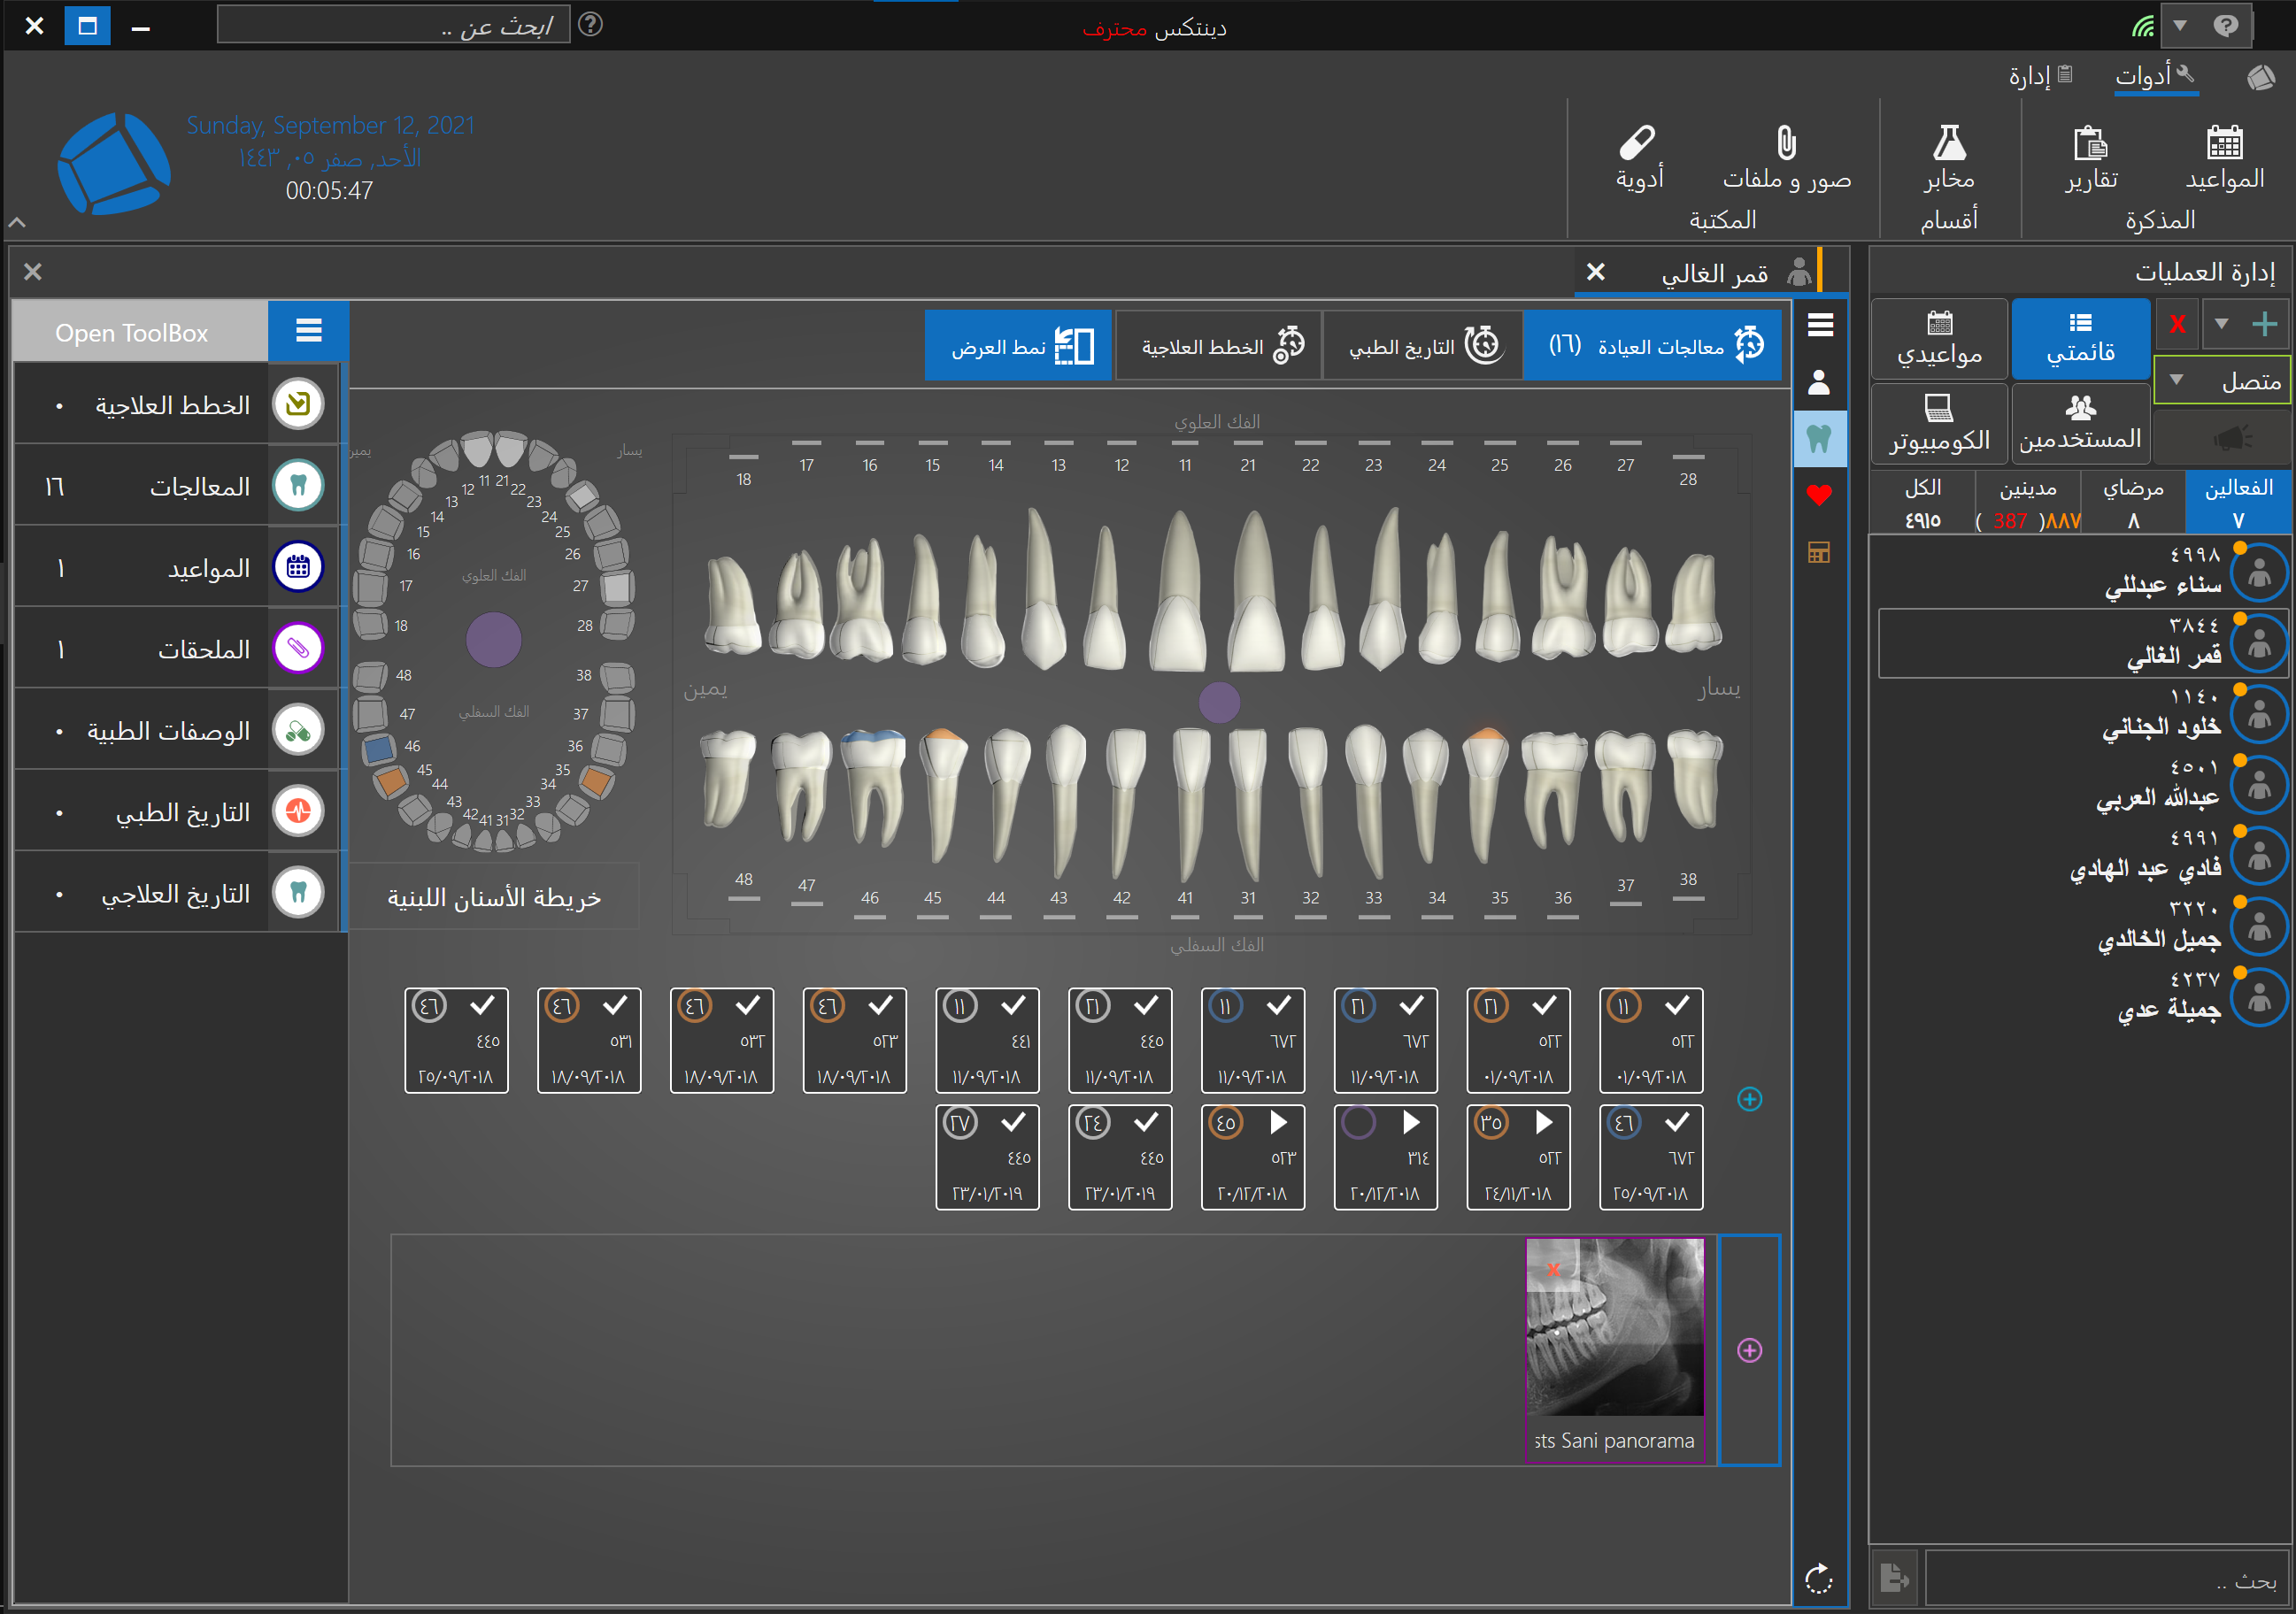Open hamburger menu in vertical sidebar
Image resolution: width=2296 pixels, height=1614 pixels.
pos(1820,324)
